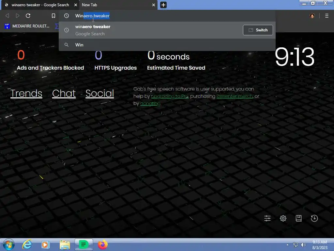
Task: Open the browser hamburger menu
Action: point(326,16)
